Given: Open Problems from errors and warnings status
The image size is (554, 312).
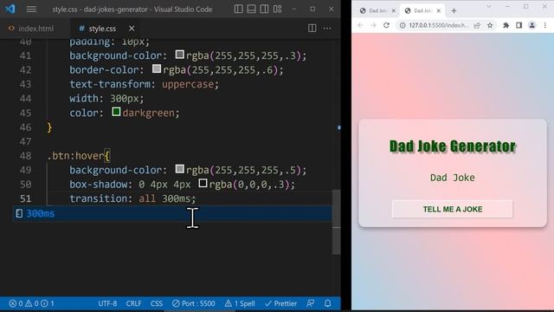Looking at the screenshot, I should click(x=31, y=303).
